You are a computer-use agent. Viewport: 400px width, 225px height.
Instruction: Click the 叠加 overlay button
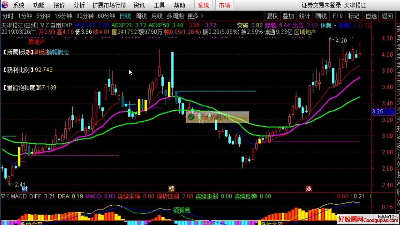pyautogui.click(x=288, y=16)
